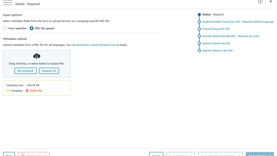Go to Global step in progress tracker
Screen dimensions: 277x156
pos(206,14)
